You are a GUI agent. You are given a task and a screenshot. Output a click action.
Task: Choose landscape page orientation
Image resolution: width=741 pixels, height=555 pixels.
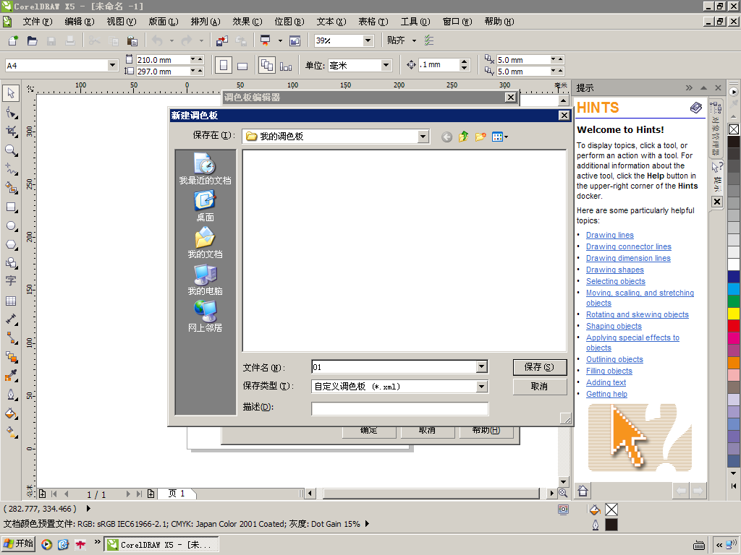click(242, 65)
